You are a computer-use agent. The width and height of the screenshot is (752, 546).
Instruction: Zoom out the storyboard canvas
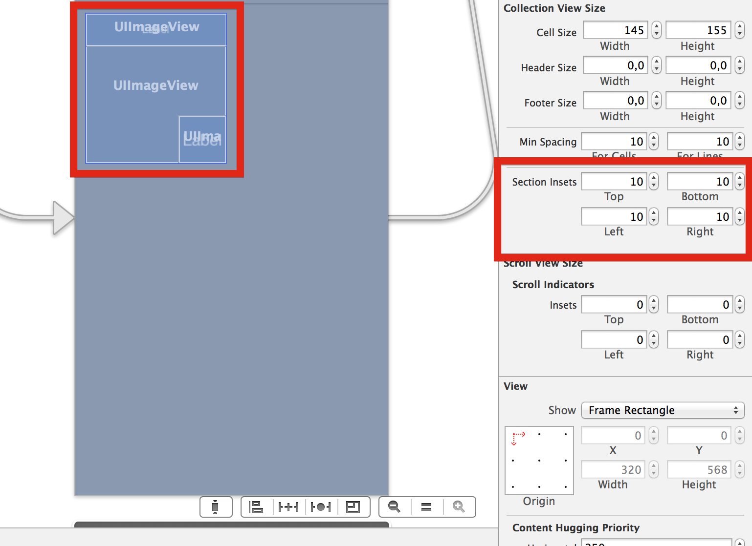[x=395, y=507]
